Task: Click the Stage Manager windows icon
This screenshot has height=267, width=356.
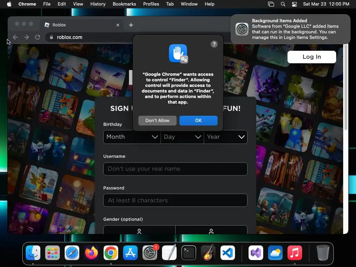Action: click(271, 4)
